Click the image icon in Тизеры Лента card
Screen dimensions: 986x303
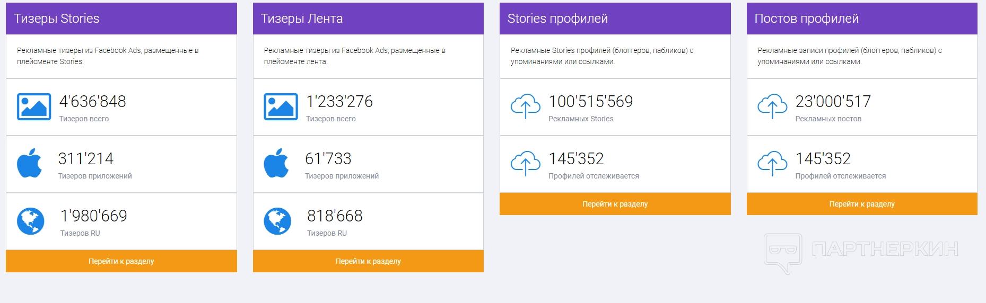[x=281, y=107]
